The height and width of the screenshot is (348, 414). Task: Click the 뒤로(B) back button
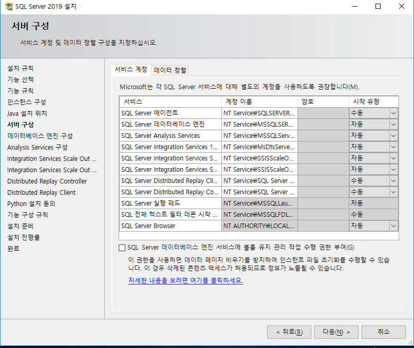click(289, 332)
